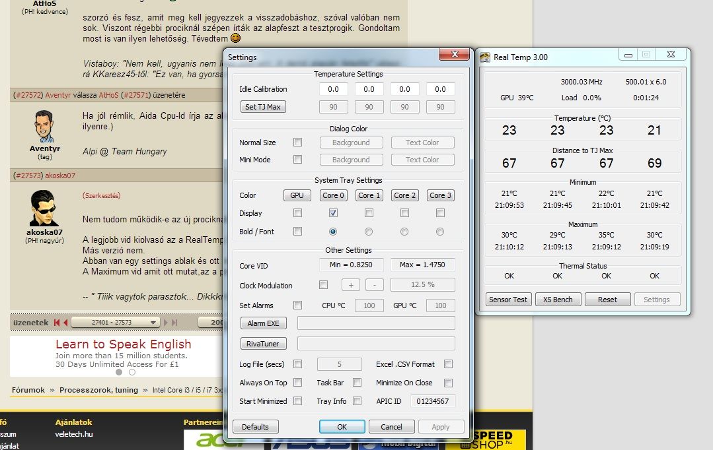Click Core 3 tray color button
The height and width of the screenshot is (450, 713).
[x=440, y=195]
